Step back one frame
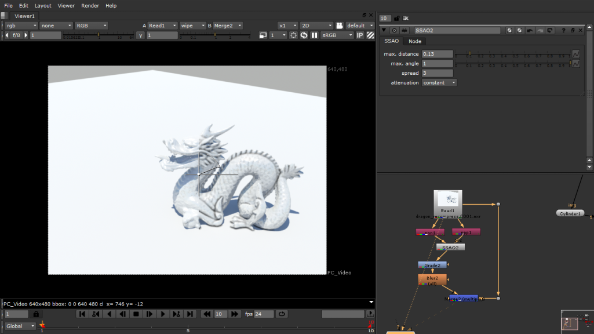The width and height of the screenshot is (594, 334). pyautogui.click(x=122, y=314)
